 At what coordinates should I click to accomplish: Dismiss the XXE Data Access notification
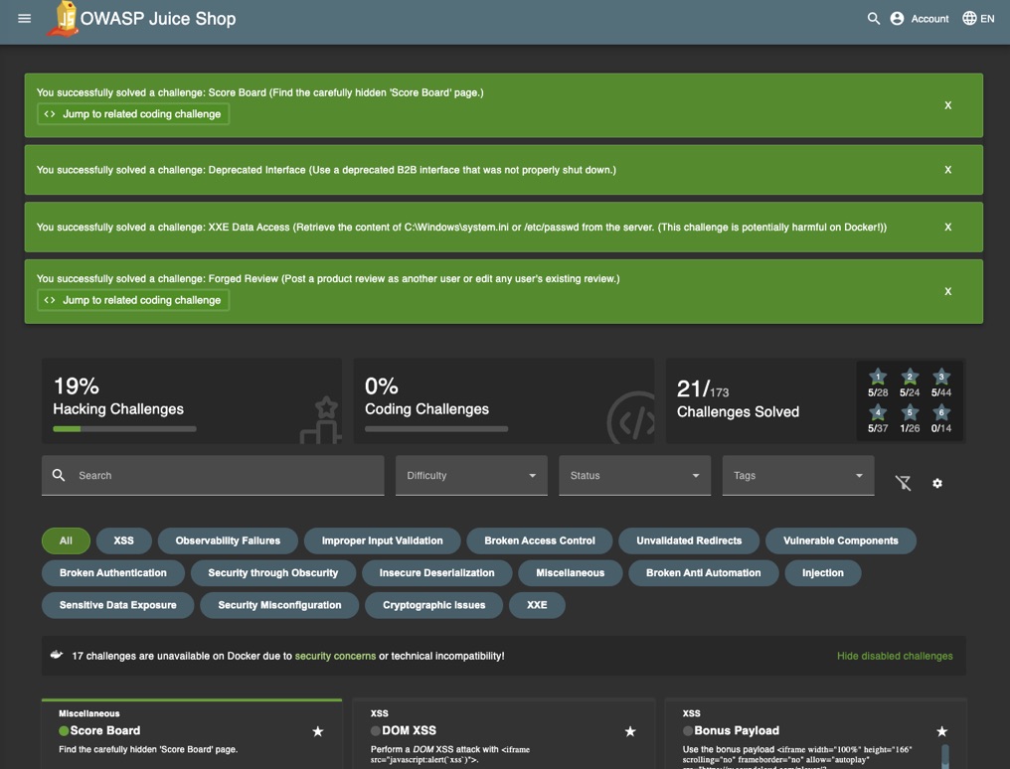(x=947, y=228)
